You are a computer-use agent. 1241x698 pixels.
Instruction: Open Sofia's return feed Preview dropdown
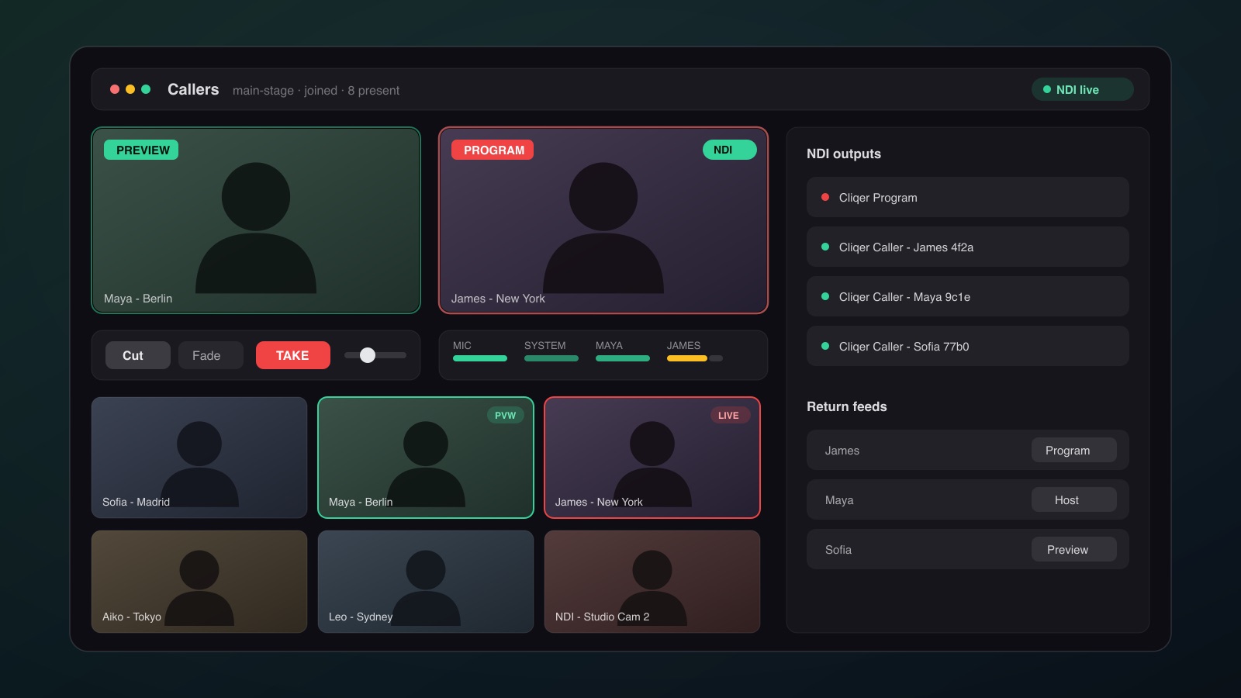point(1074,549)
